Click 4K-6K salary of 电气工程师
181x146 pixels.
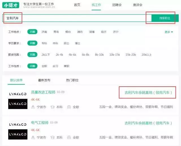35,130
